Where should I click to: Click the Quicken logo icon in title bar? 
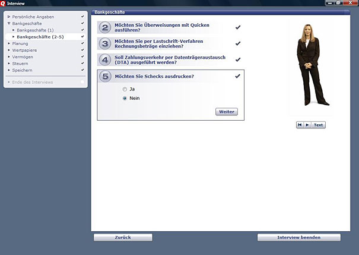coord(4,3)
